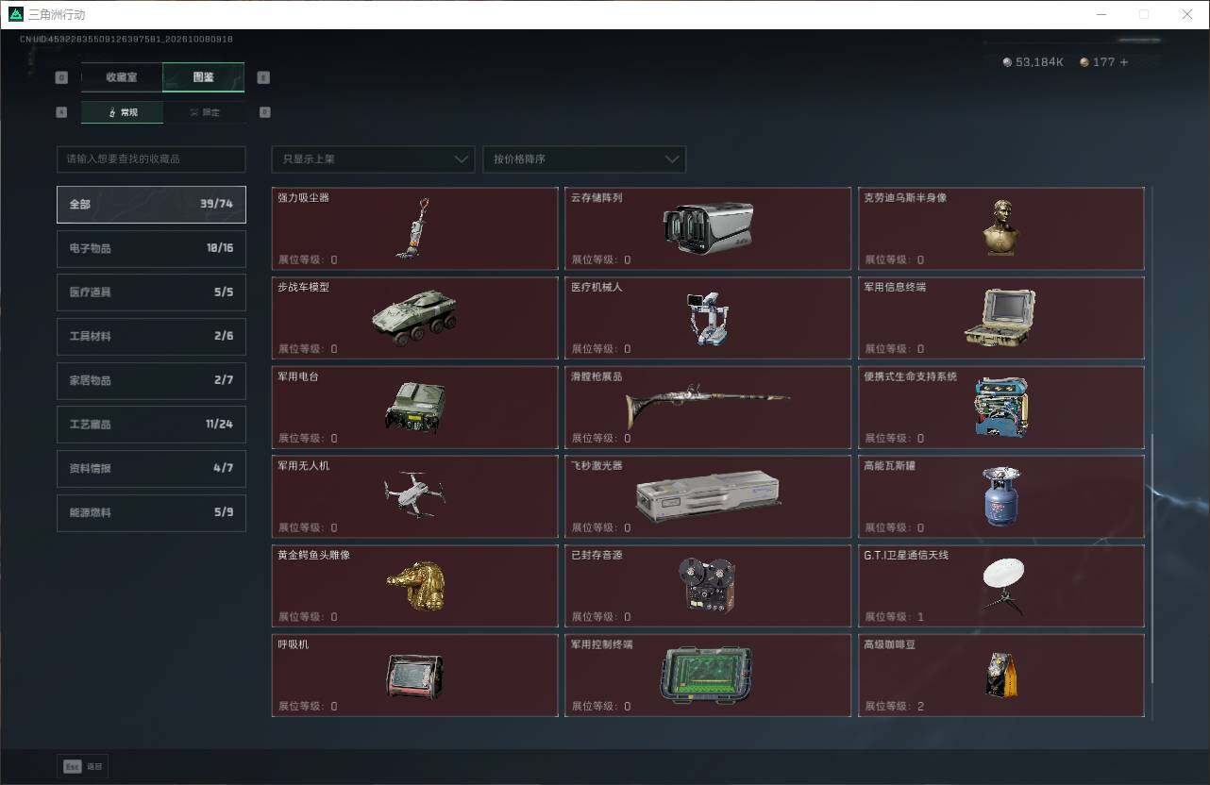Click the item list vertical scrollbar
The width and height of the screenshot is (1210, 785).
point(1151,559)
